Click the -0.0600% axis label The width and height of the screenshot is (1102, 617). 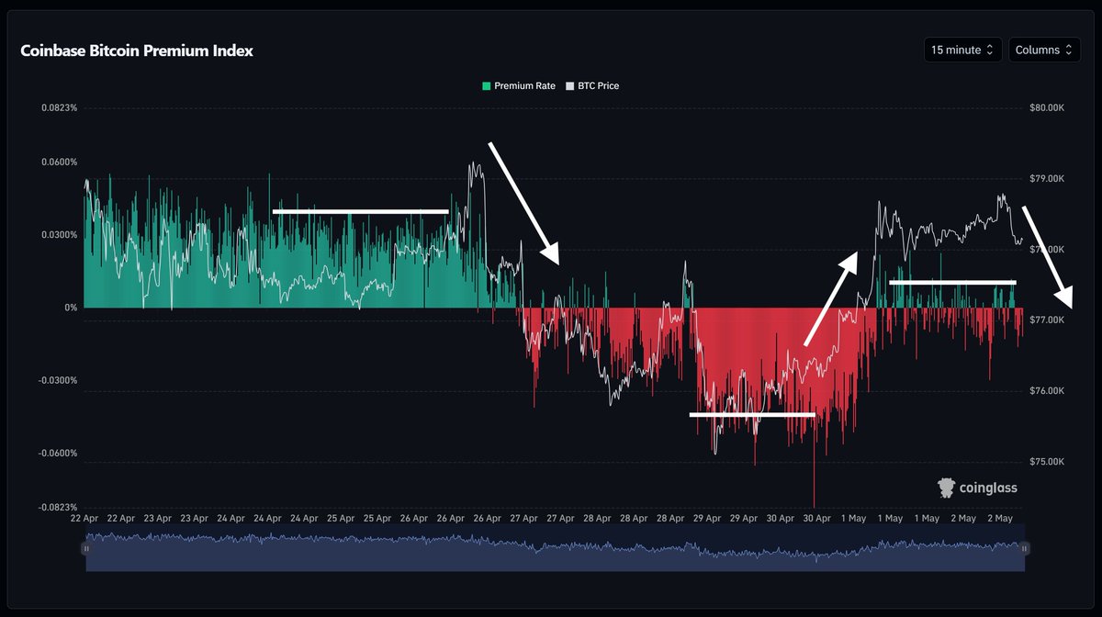pyautogui.click(x=58, y=454)
